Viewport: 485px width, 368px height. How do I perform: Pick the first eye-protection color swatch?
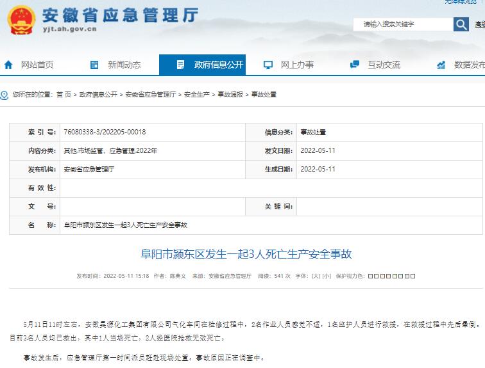371,276
